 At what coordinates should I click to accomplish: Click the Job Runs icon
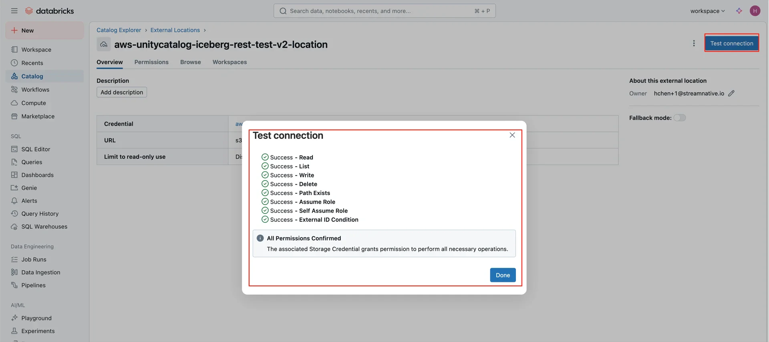[14, 260]
